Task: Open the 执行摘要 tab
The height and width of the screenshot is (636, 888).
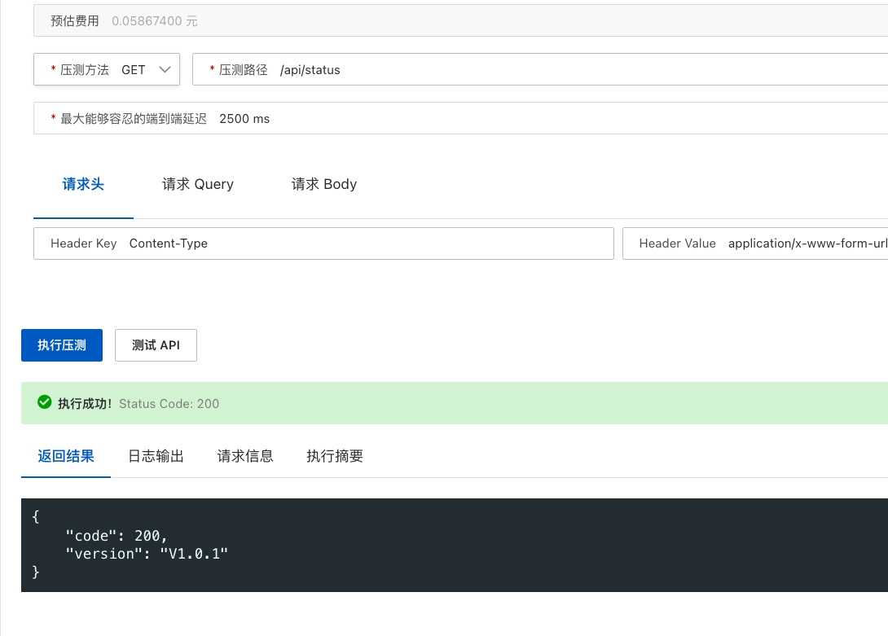Action: tap(335, 457)
